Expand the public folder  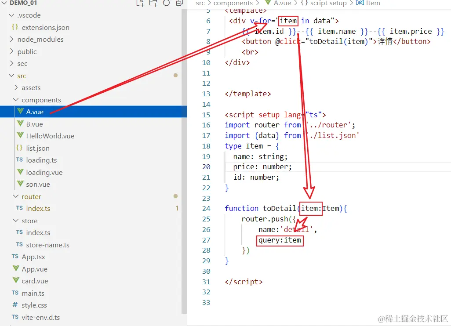click(x=11, y=51)
